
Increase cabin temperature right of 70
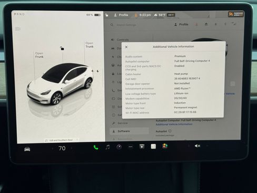(x=72, y=148)
